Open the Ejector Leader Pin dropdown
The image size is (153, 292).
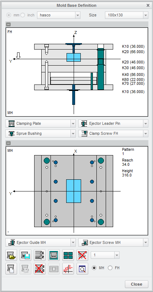tap(113, 123)
